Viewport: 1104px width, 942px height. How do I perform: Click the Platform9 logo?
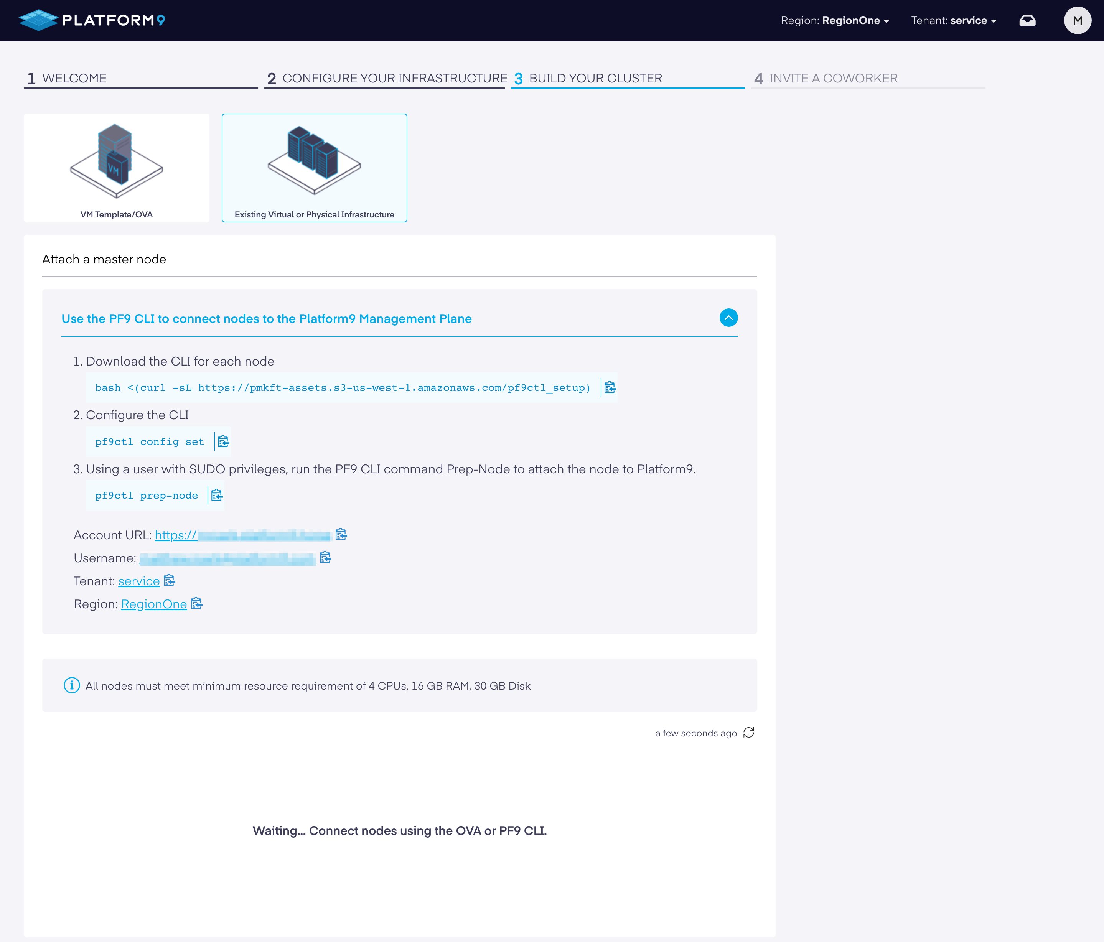tap(92, 20)
